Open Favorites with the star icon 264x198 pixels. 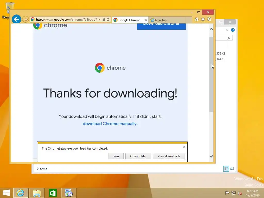[x=203, y=19]
